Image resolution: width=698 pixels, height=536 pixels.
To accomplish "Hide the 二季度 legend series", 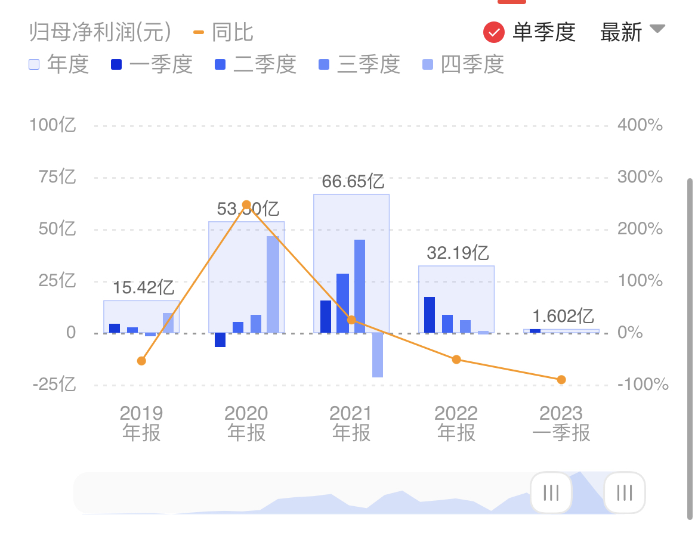I will tap(255, 64).
